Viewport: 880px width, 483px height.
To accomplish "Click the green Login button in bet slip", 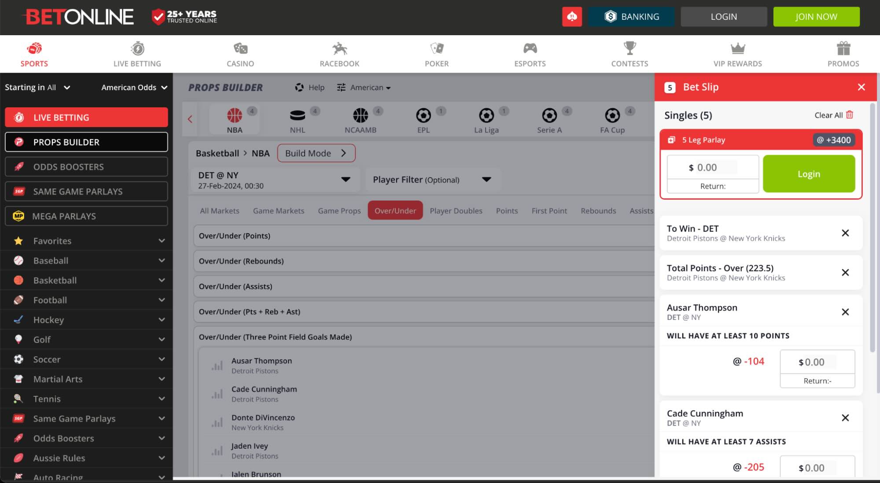I will click(x=809, y=174).
